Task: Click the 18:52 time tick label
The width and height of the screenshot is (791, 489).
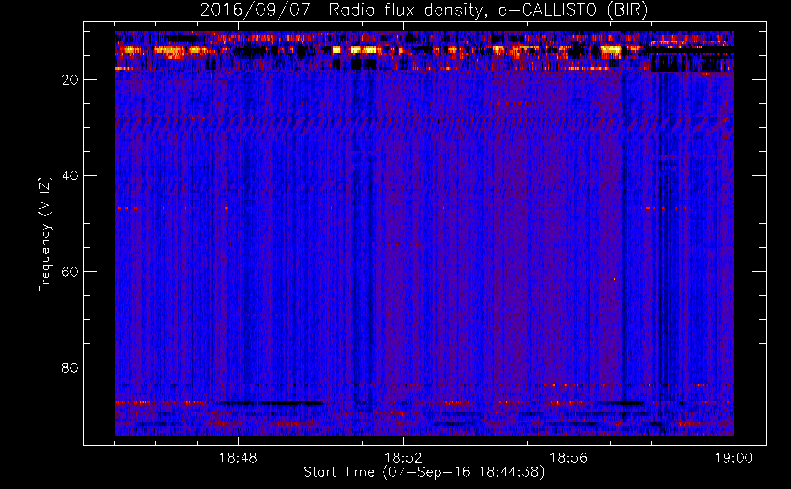Action: 403,458
